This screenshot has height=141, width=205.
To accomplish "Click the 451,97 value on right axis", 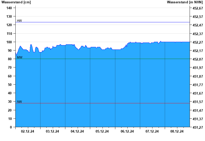I will coord(198,68).
